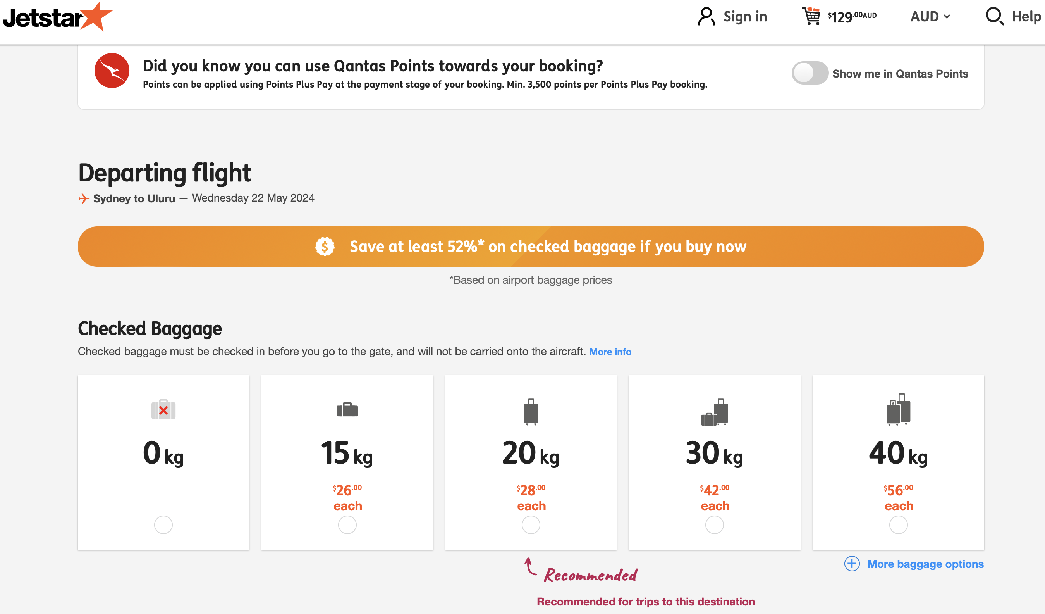This screenshot has width=1045, height=614.
Task: Open the Help menu
Action: click(1026, 17)
